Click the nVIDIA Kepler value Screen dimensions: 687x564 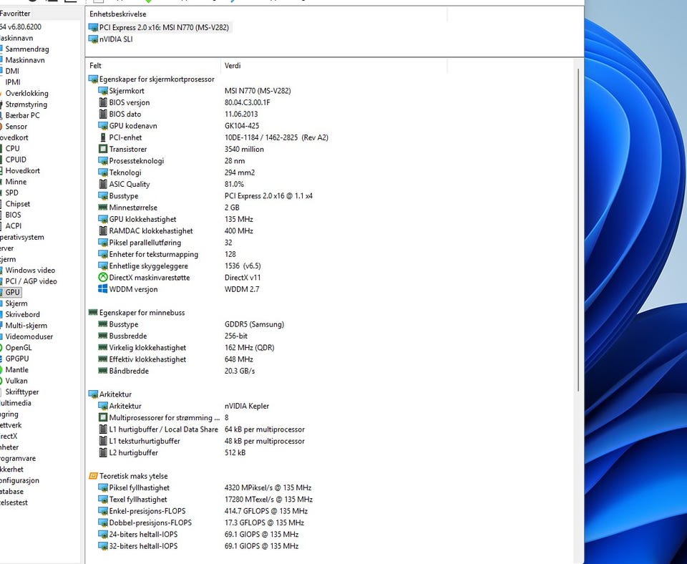tap(247, 406)
